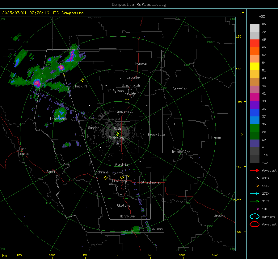Click the orange 111V arrow in legend
This screenshot has height=259, width=278.
click(x=255, y=186)
